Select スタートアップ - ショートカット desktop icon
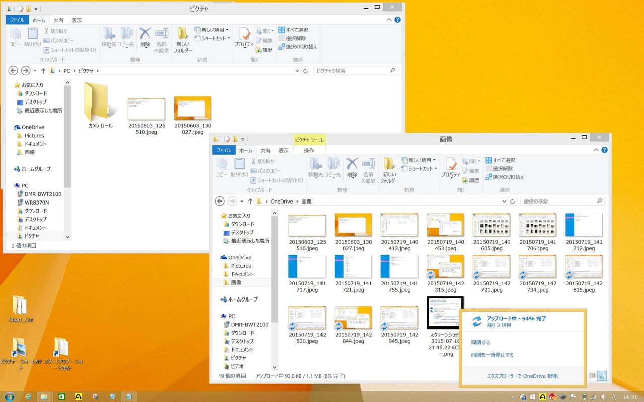644x402 pixels. (x=63, y=354)
